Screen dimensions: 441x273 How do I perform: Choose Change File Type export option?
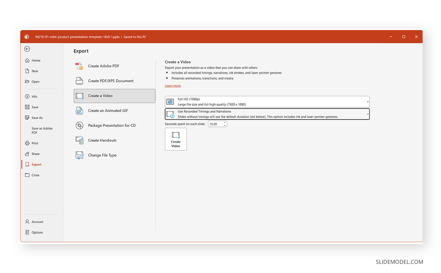[x=114, y=155]
